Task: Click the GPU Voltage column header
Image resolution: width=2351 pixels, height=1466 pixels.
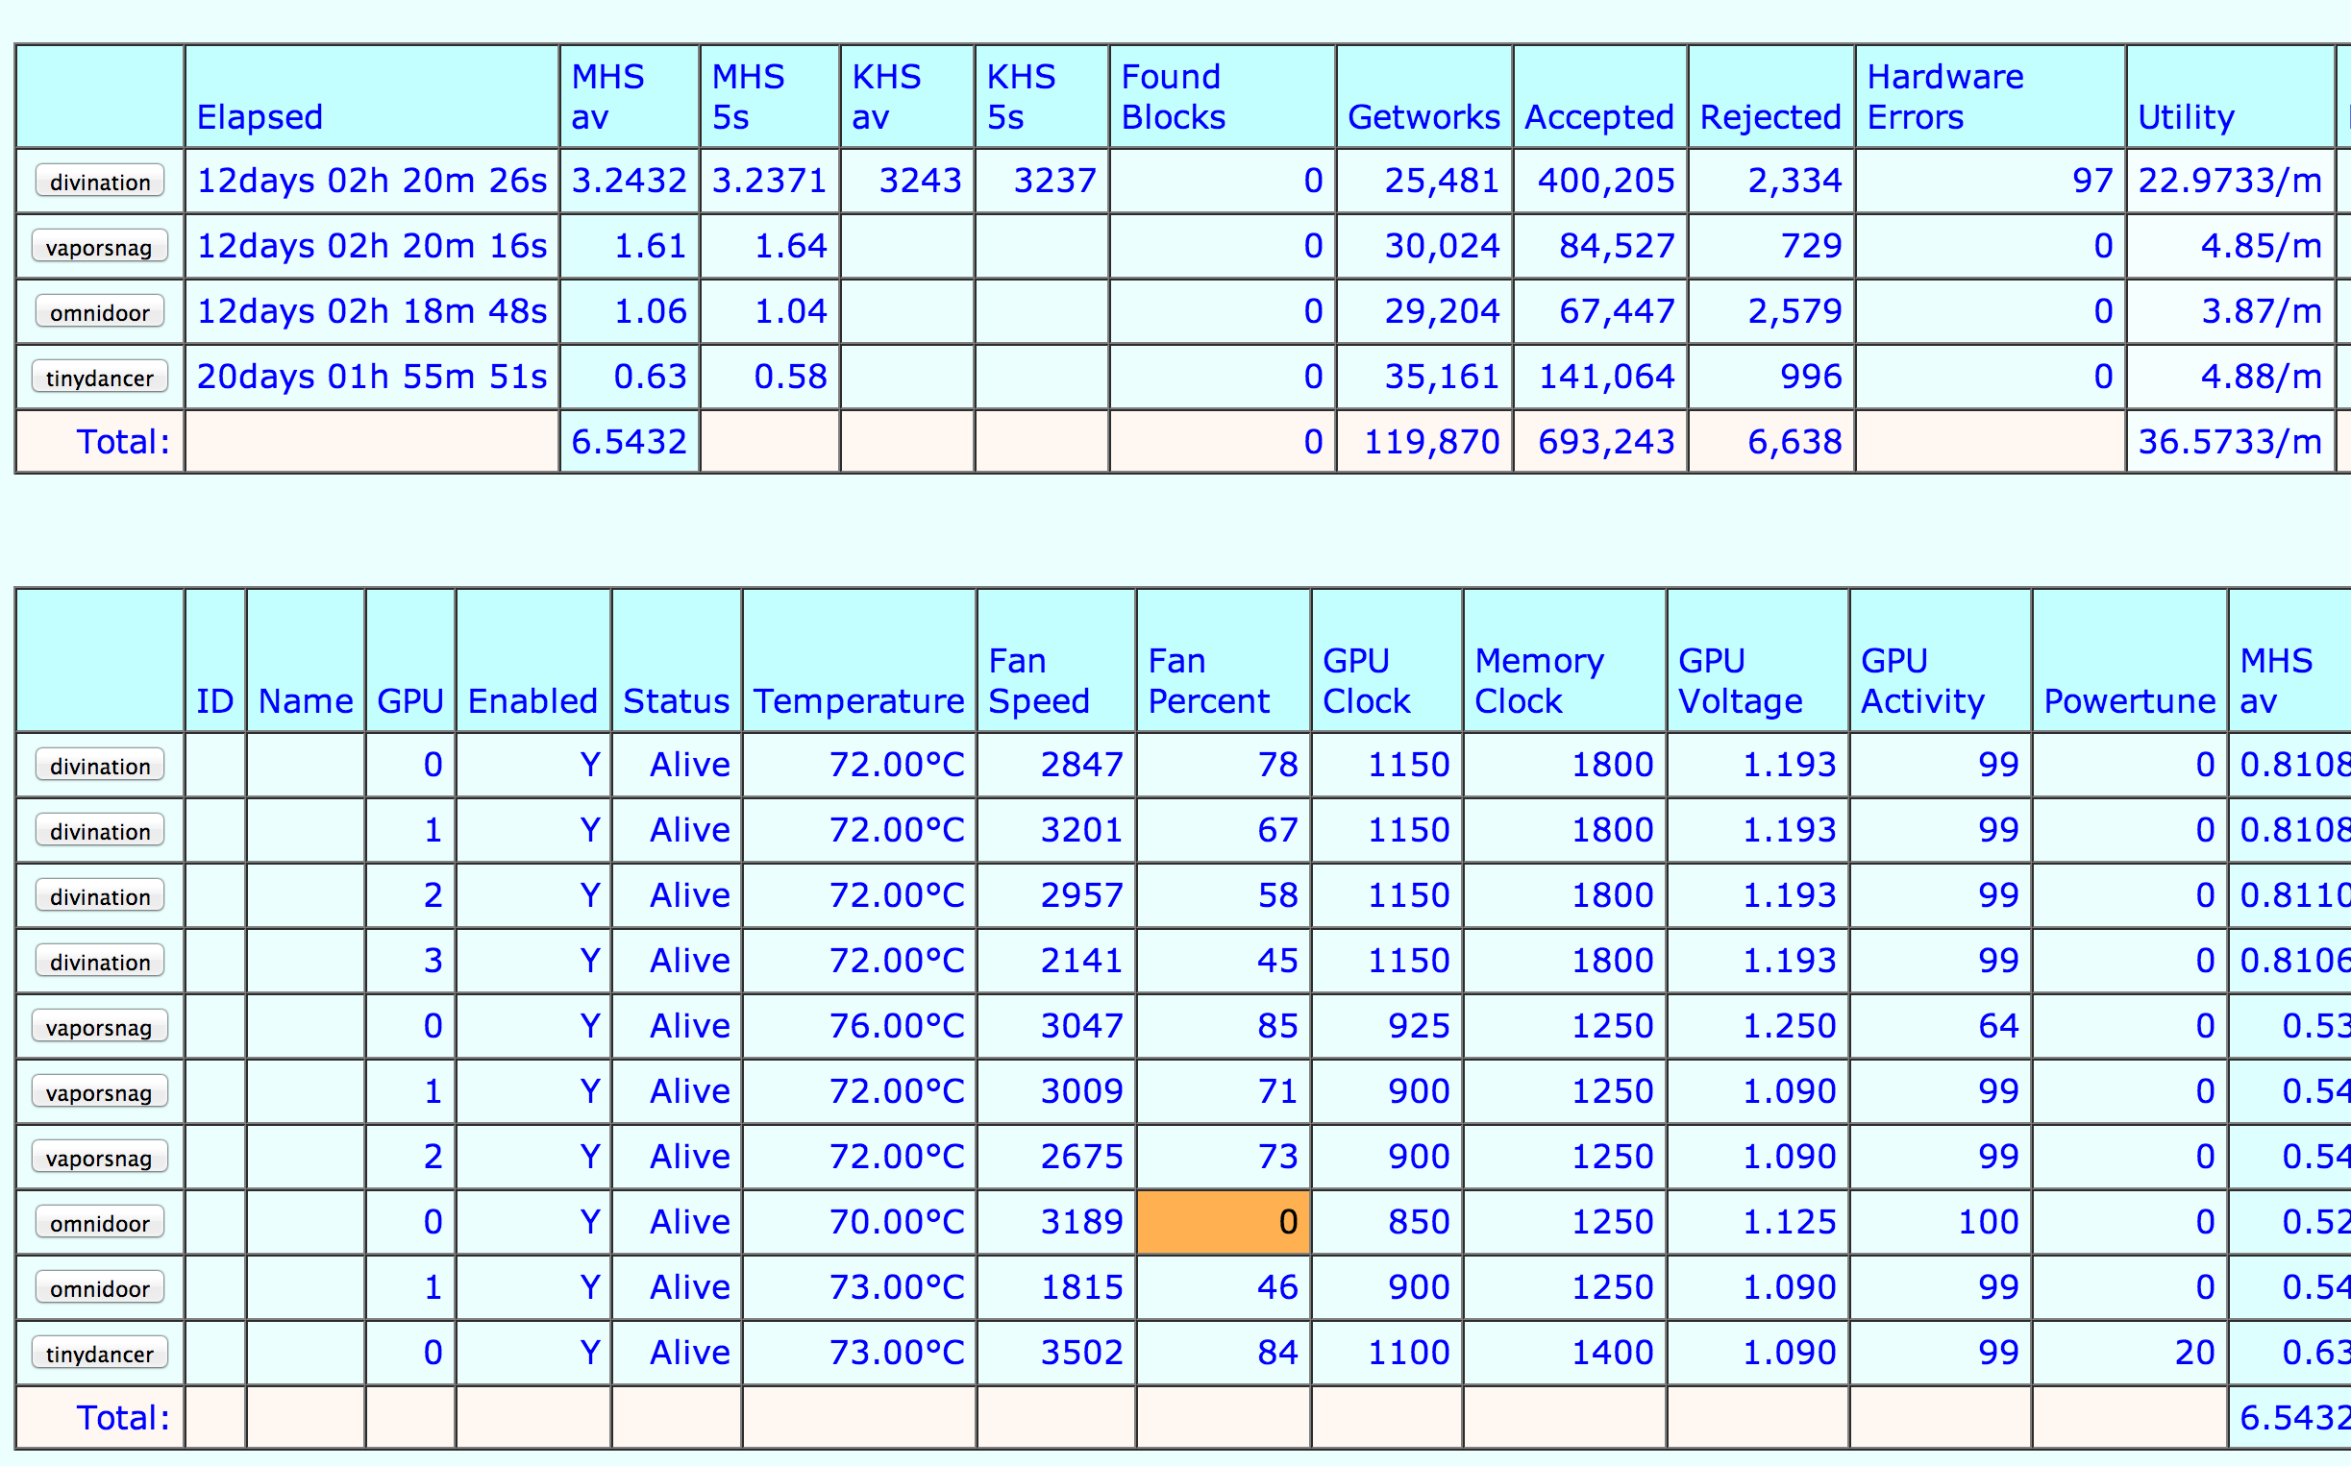Action: pos(1757,660)
